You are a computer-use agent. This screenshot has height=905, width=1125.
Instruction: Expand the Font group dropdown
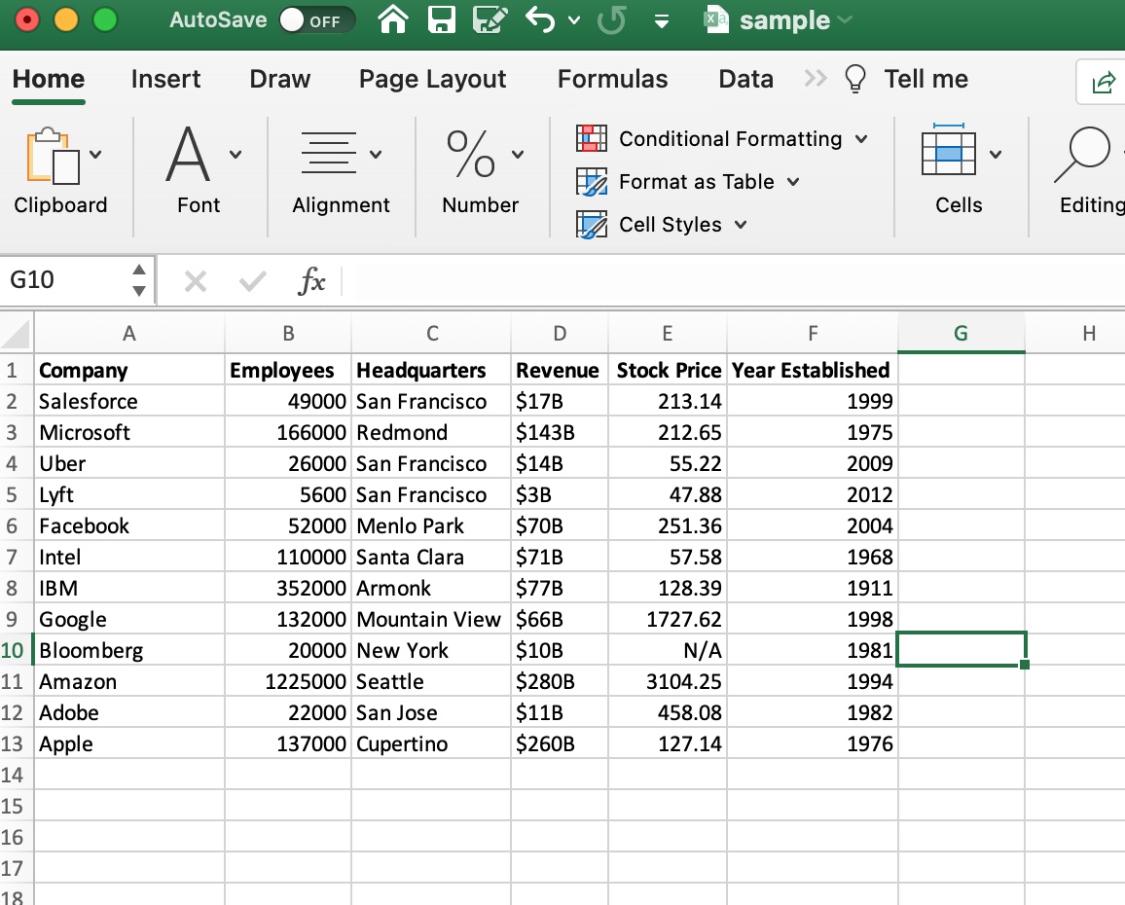[x=236, y=155]
